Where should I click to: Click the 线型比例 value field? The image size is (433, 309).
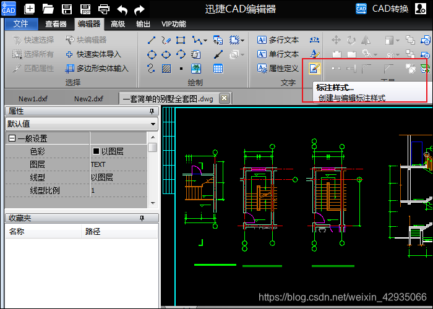click(119, 190)
